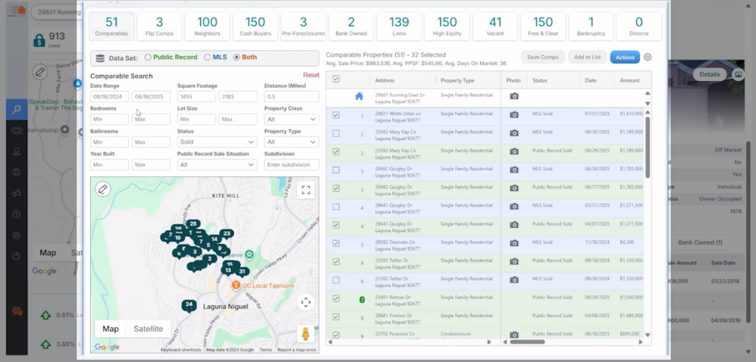Click the home icon in subject property row
756x362 pixels.
click(x=359, y=97)
